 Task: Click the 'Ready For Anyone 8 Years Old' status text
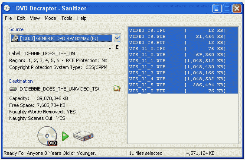50,154
